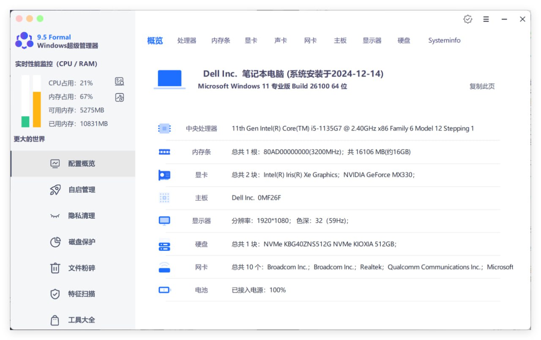Open the hamburger menu in title bar
Image resolution: width=541 pixels, height=340 pixels.
point(486,19)
